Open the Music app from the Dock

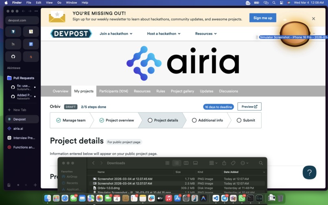tap(168, 198)
